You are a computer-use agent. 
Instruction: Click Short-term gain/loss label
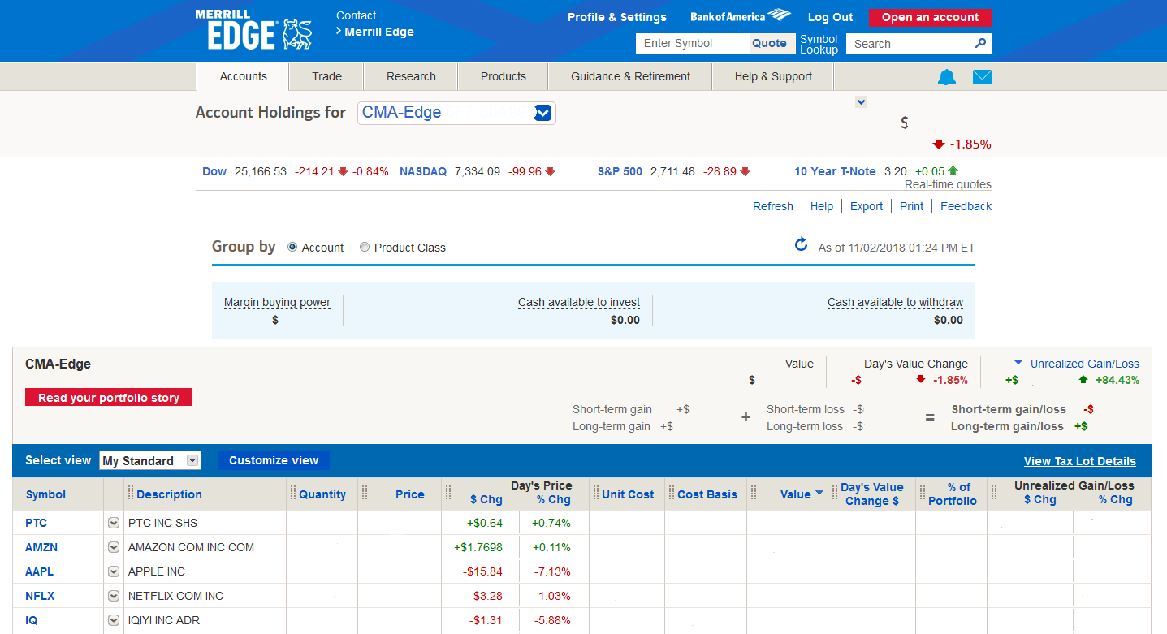(1008, 409)
